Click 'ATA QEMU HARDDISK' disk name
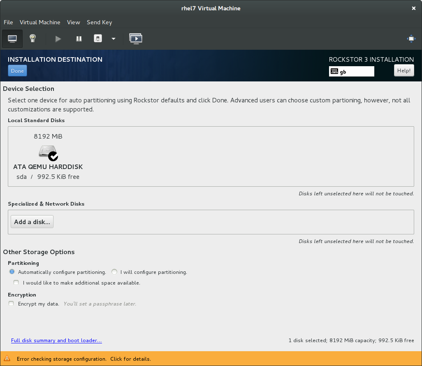The image size is (422, 366). (48, 167)
